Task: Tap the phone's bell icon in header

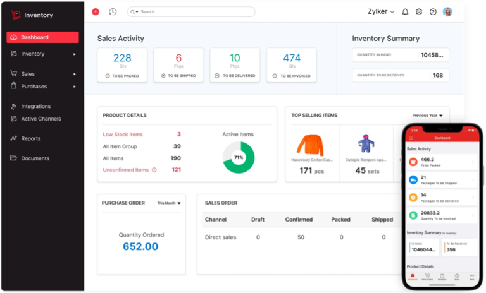Action: click(411, 138)
